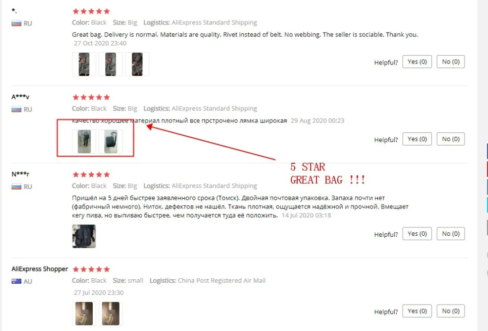This screenshot has width=488, height=331.
Task: Open first photo in the top review
Action: [84, 64]
